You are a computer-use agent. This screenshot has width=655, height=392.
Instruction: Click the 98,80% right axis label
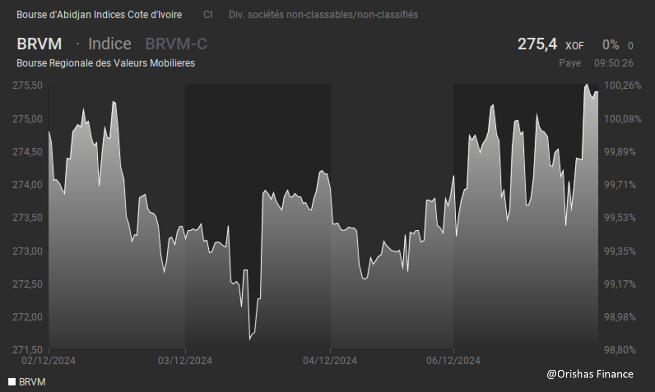621,350
